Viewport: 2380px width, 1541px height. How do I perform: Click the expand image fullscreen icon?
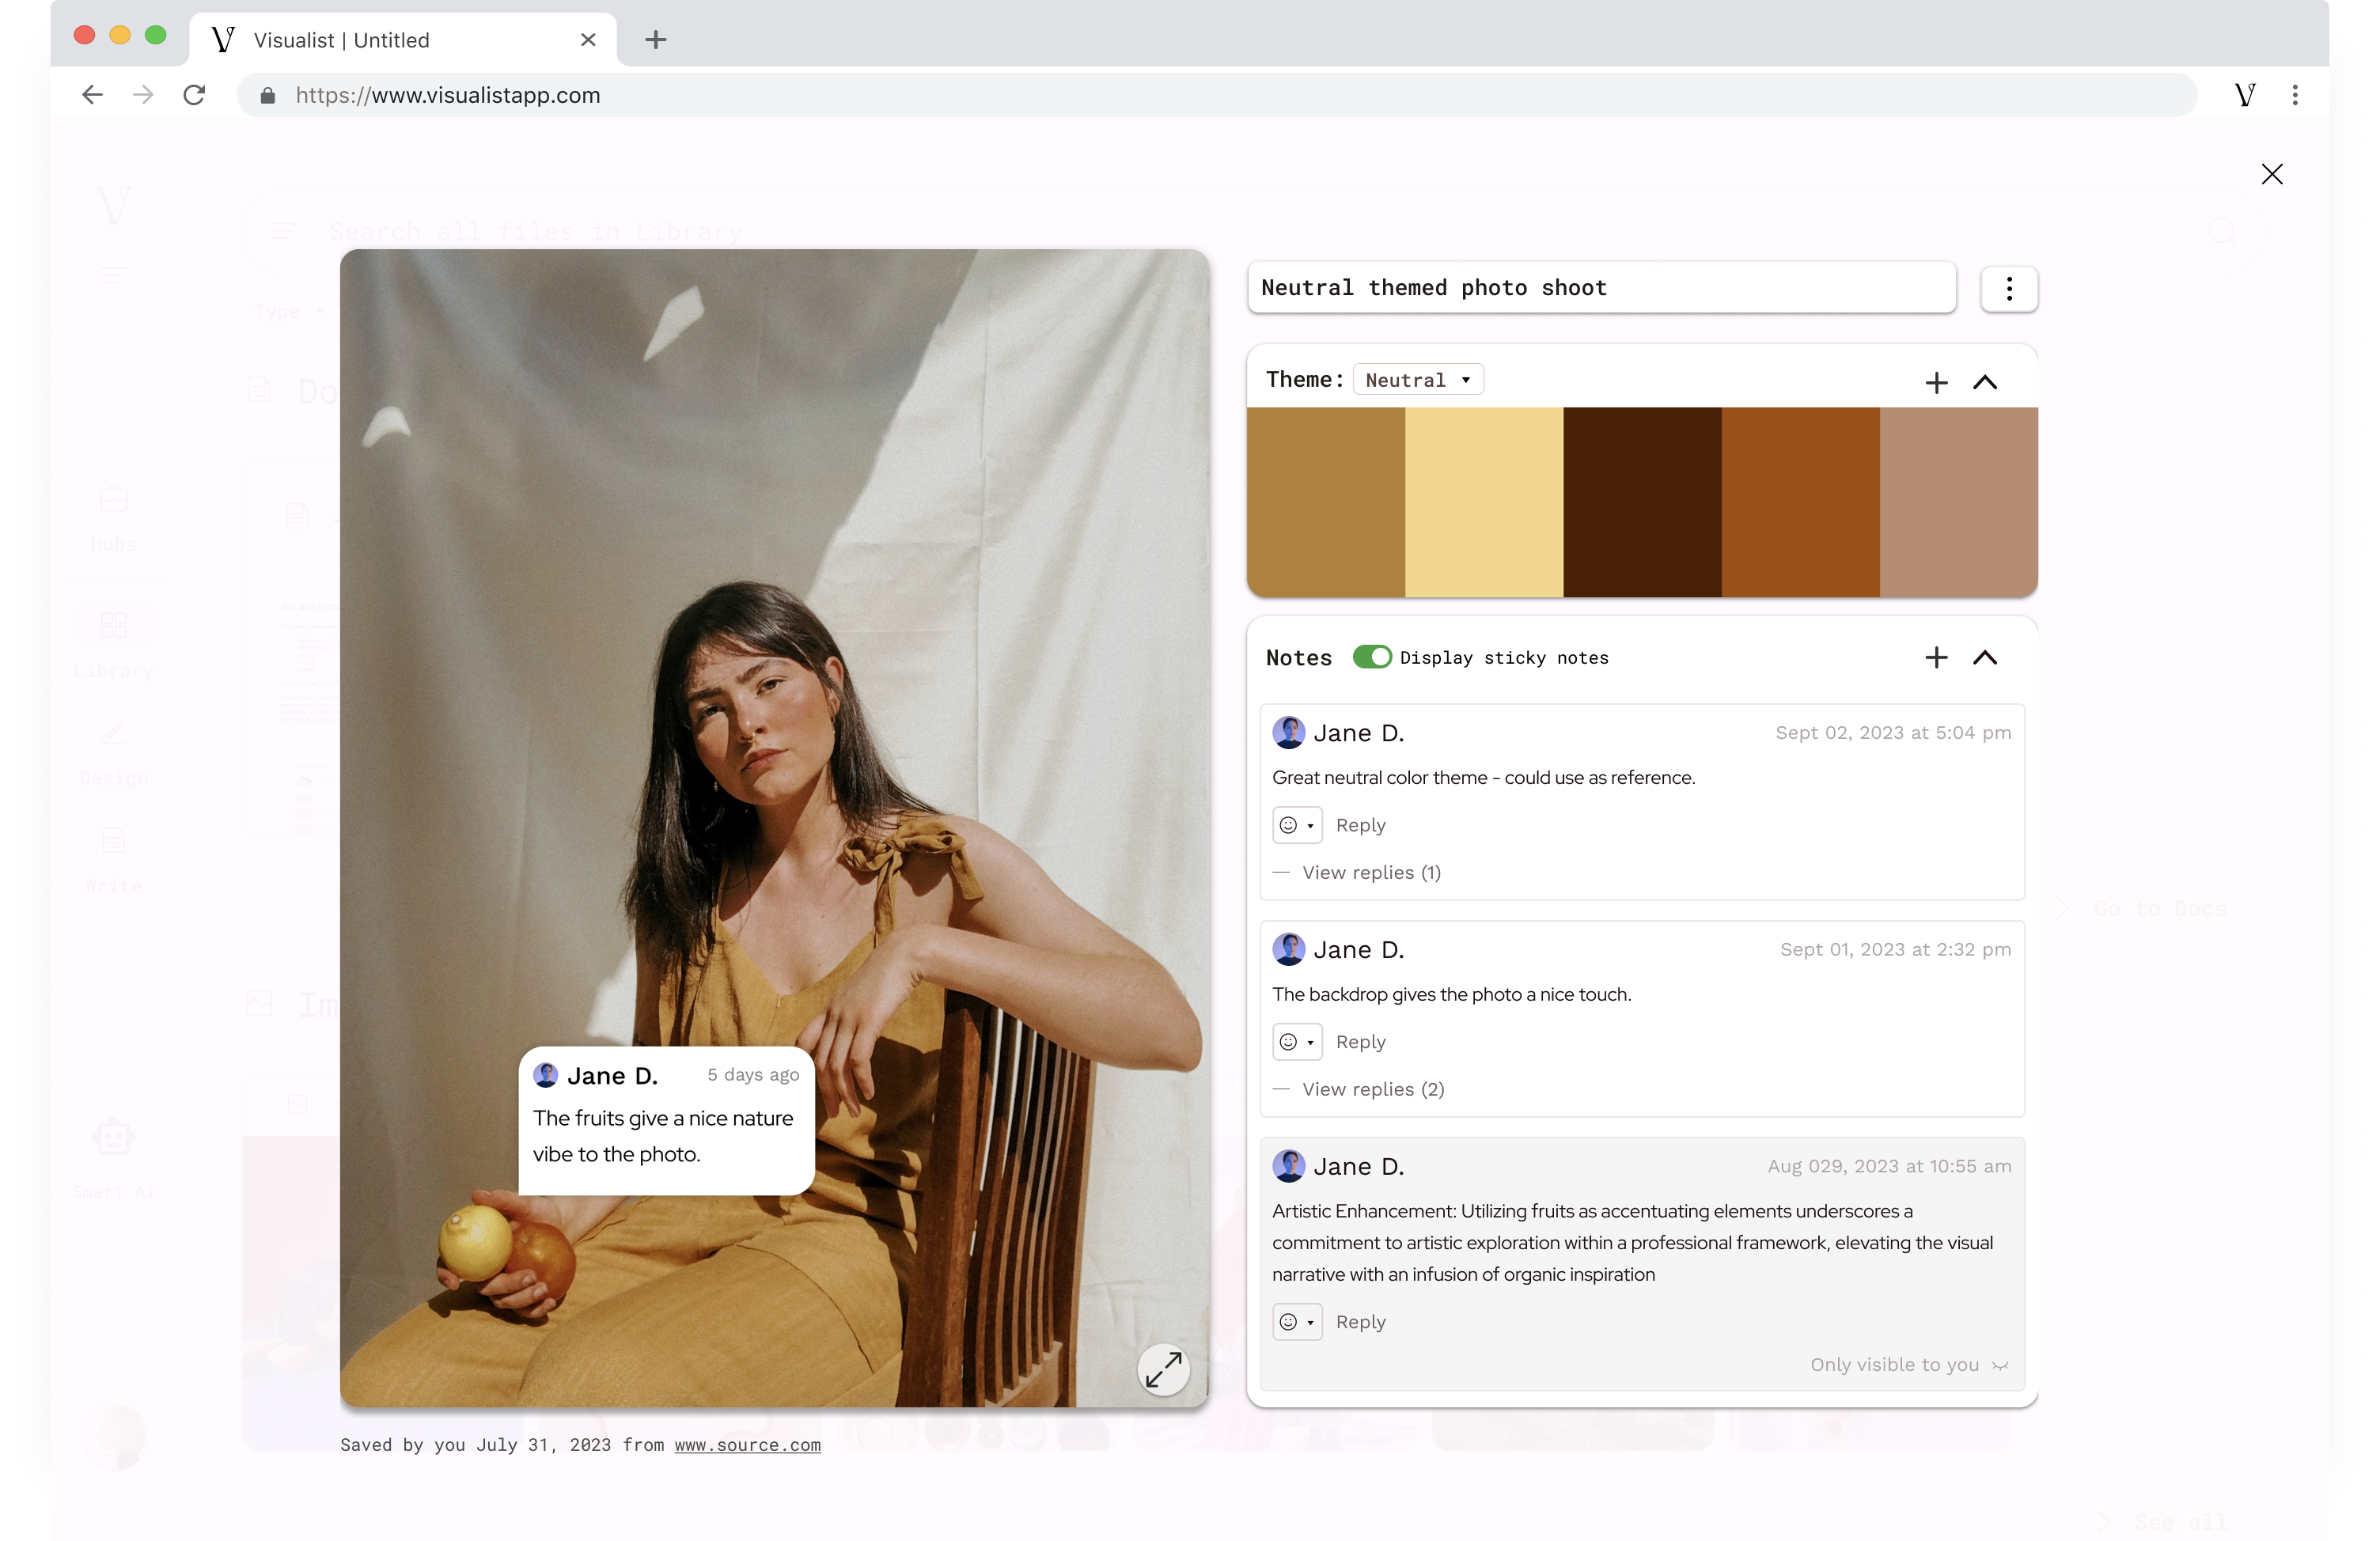coord(1163,1369)
